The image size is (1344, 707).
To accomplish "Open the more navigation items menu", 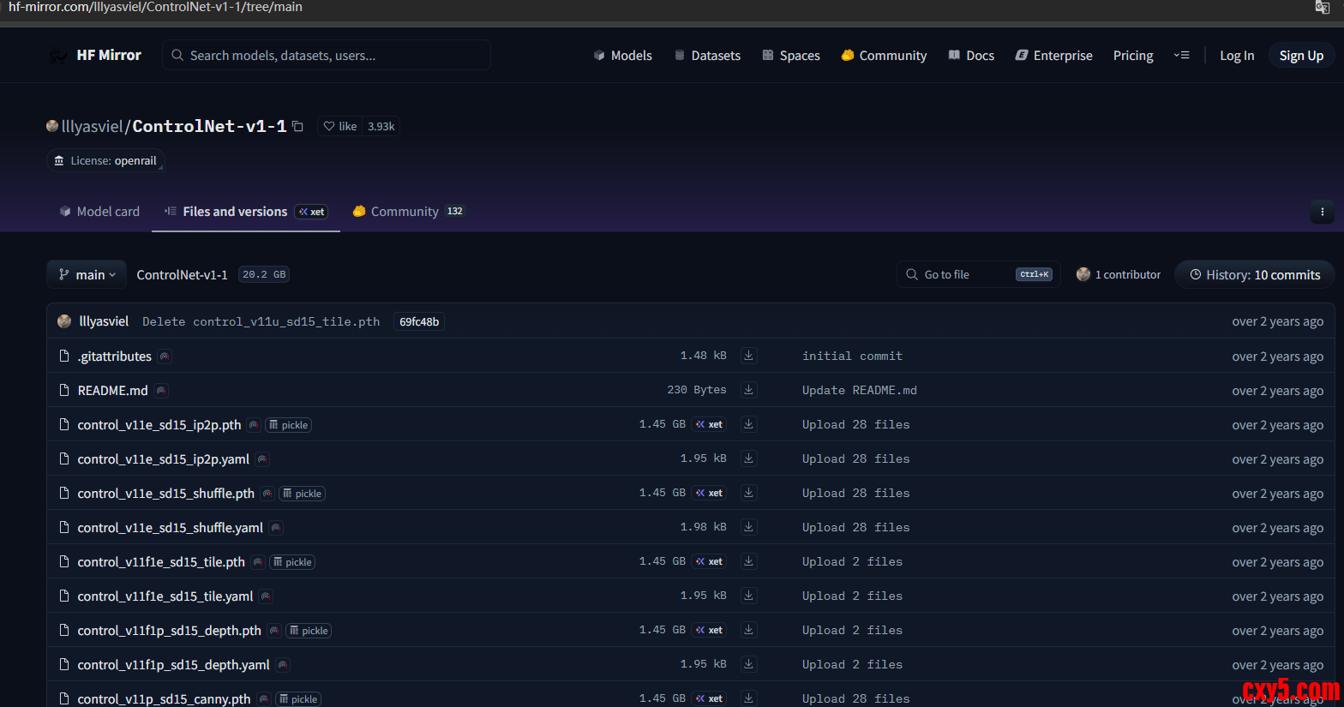I will 1181,55.
